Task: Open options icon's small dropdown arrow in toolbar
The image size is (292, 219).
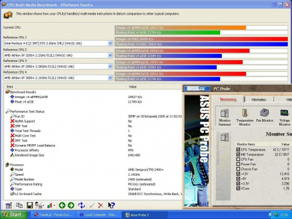Action: (x=43, y=206)
